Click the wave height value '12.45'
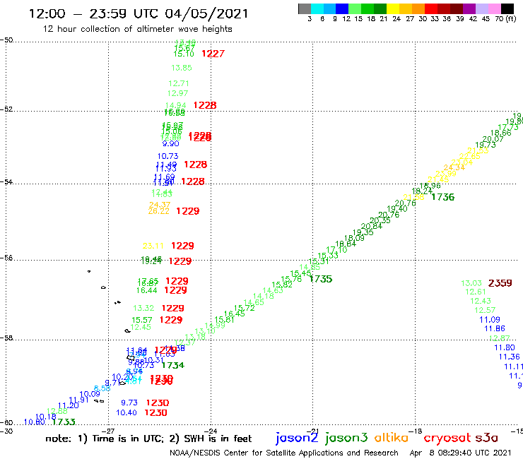Screen dimensions: 523x459 click(x=141, y=328)
